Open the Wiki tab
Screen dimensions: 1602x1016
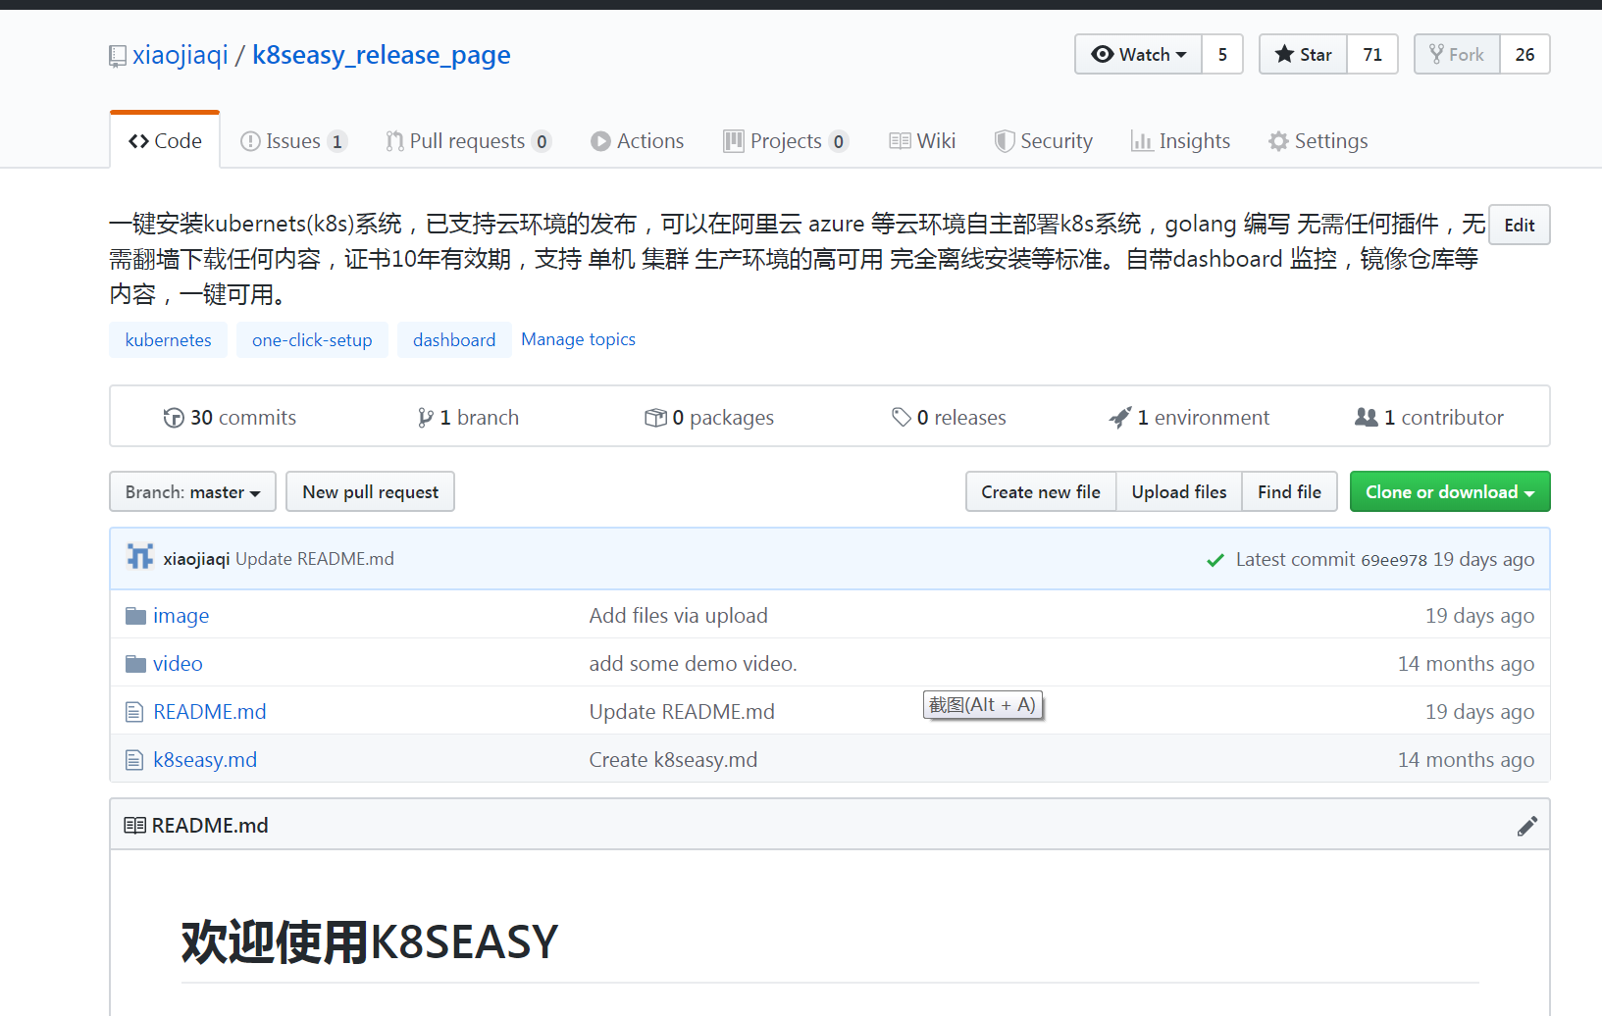click(x=922, y=141)
